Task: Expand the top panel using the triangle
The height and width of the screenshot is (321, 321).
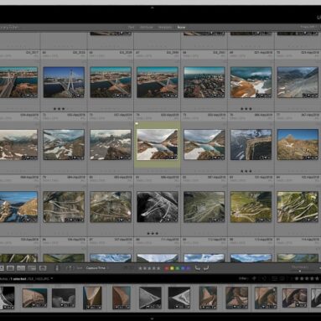Action: point(153,8)
